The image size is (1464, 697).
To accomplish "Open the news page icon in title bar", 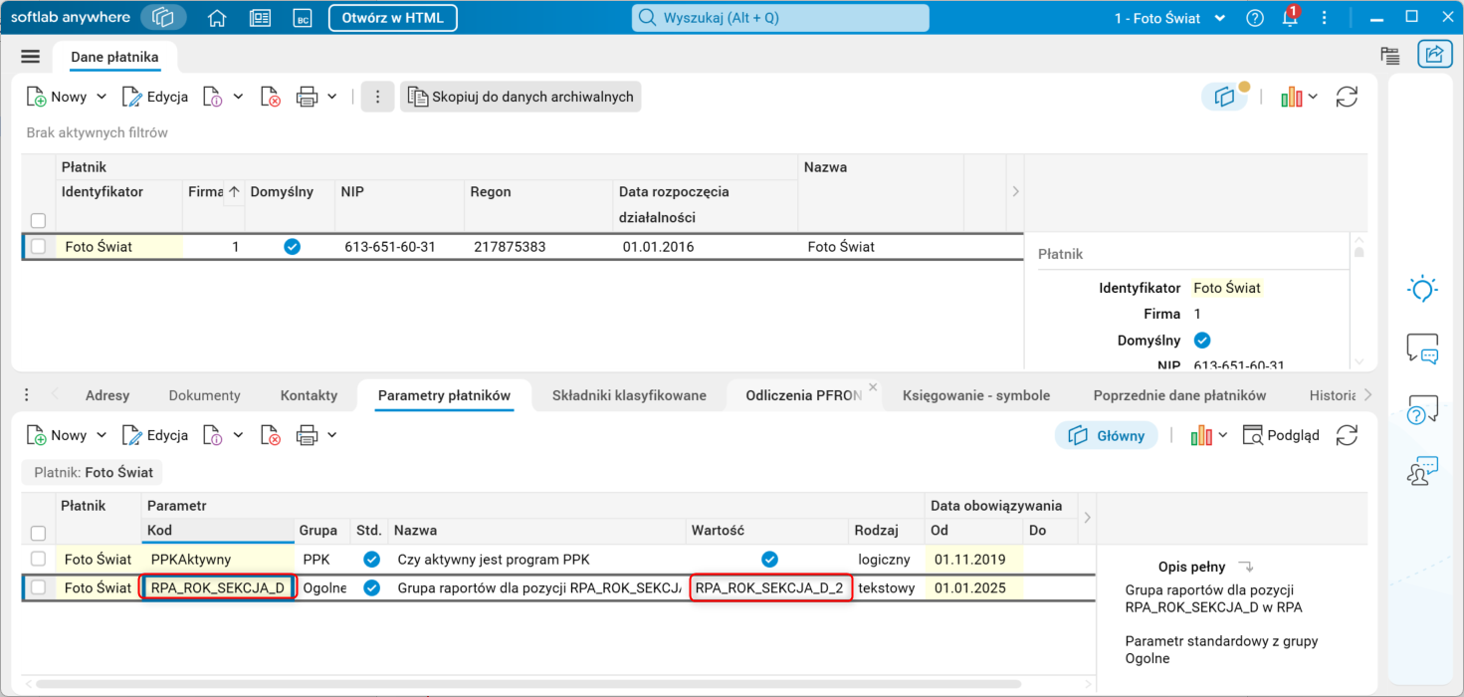I will click(x=260, y=18).
